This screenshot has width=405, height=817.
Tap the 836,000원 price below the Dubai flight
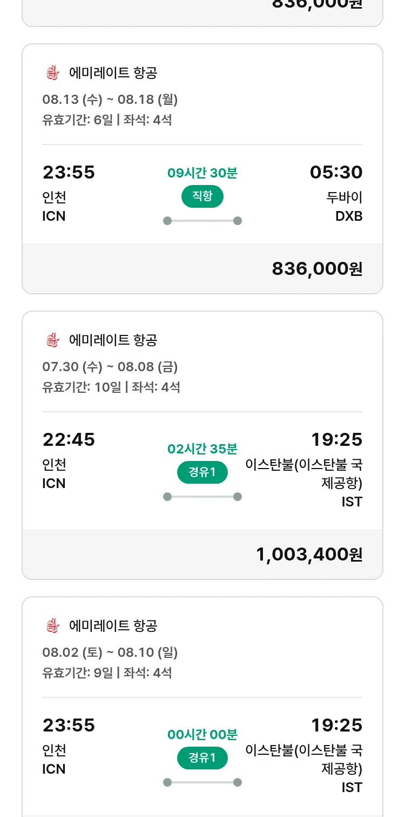click(317, 269)
